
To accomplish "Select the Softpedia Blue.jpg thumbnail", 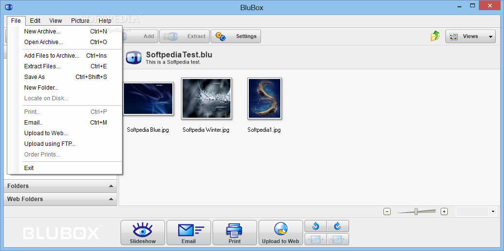I will pyautogui.click(x=148, y=99).
